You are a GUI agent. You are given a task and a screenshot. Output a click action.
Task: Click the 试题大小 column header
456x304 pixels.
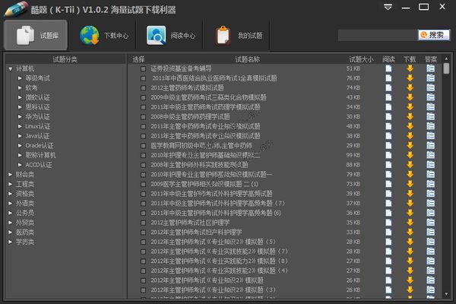tap(361, 59)
